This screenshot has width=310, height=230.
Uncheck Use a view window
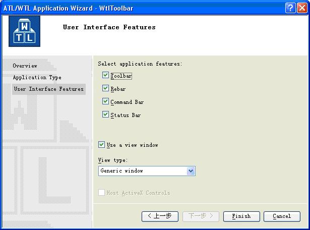101,145
